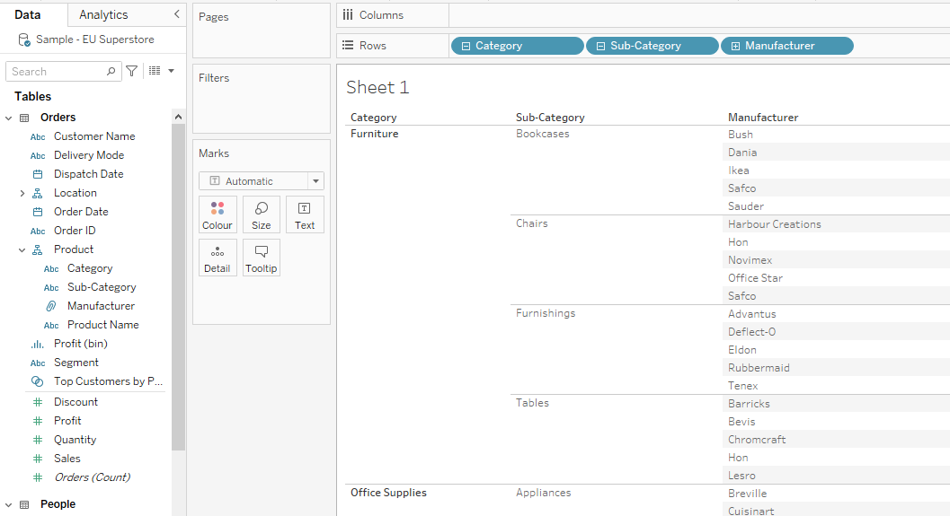This screenshot has height=516, width=950.
Task: Click the Sales measure hash icon
Action: 38,459
